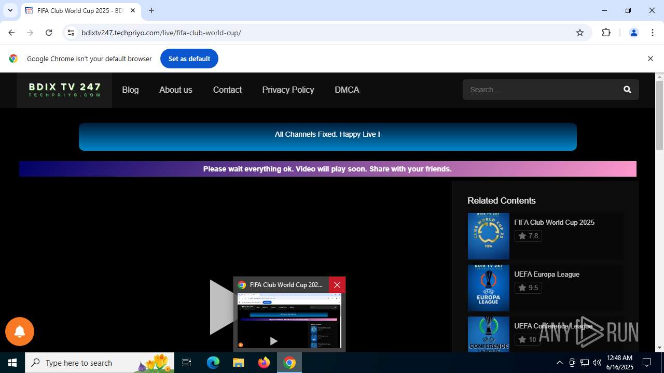Image resolution: width=664 pixels, height=373 pixels.
Task: Open the About us page
Action: pos(175,90)
